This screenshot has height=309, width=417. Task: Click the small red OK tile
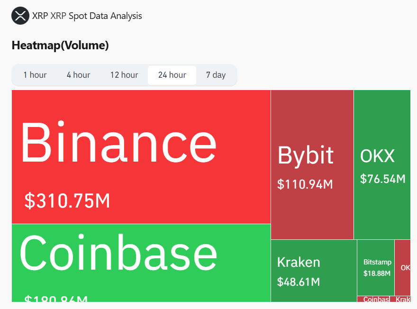click(403, 267)
